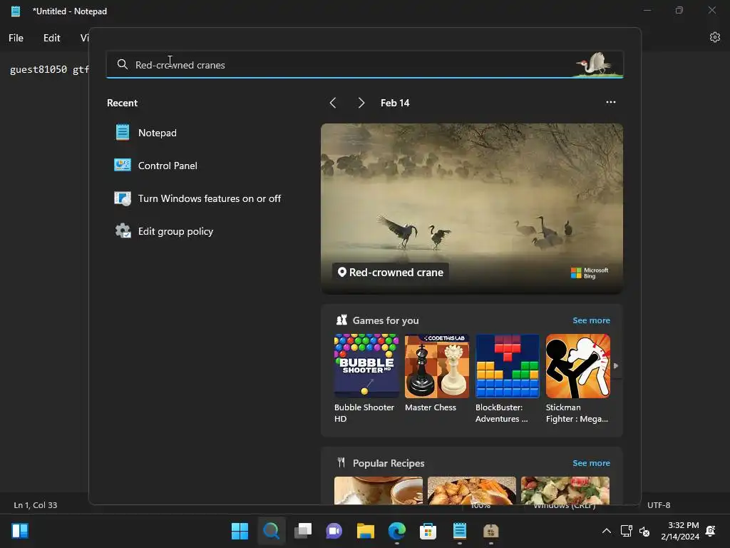Click the Recent section heading
This screenshot has width=730, height=548.
tap(122, 103)
